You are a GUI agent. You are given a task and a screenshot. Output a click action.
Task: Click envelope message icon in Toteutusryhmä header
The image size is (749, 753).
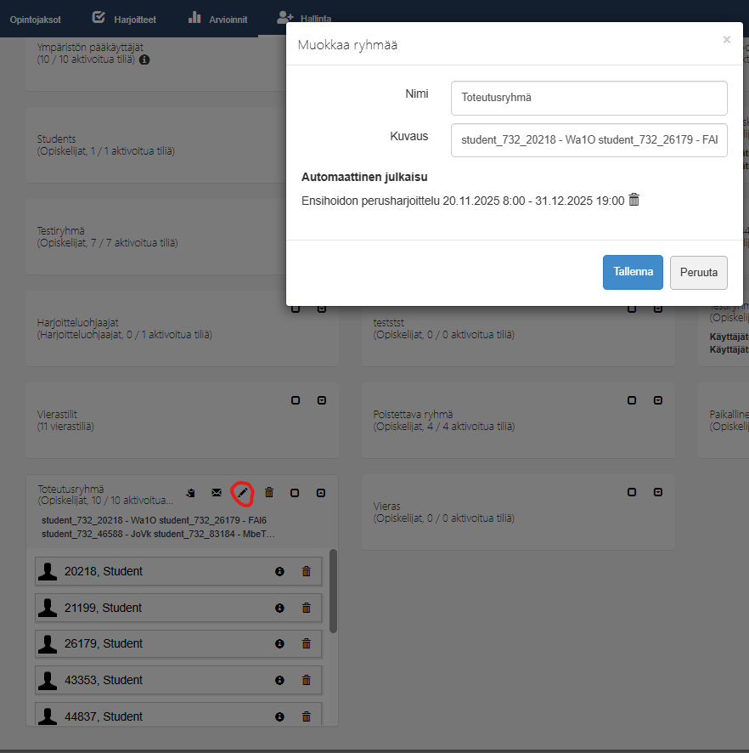pos(217,492)
